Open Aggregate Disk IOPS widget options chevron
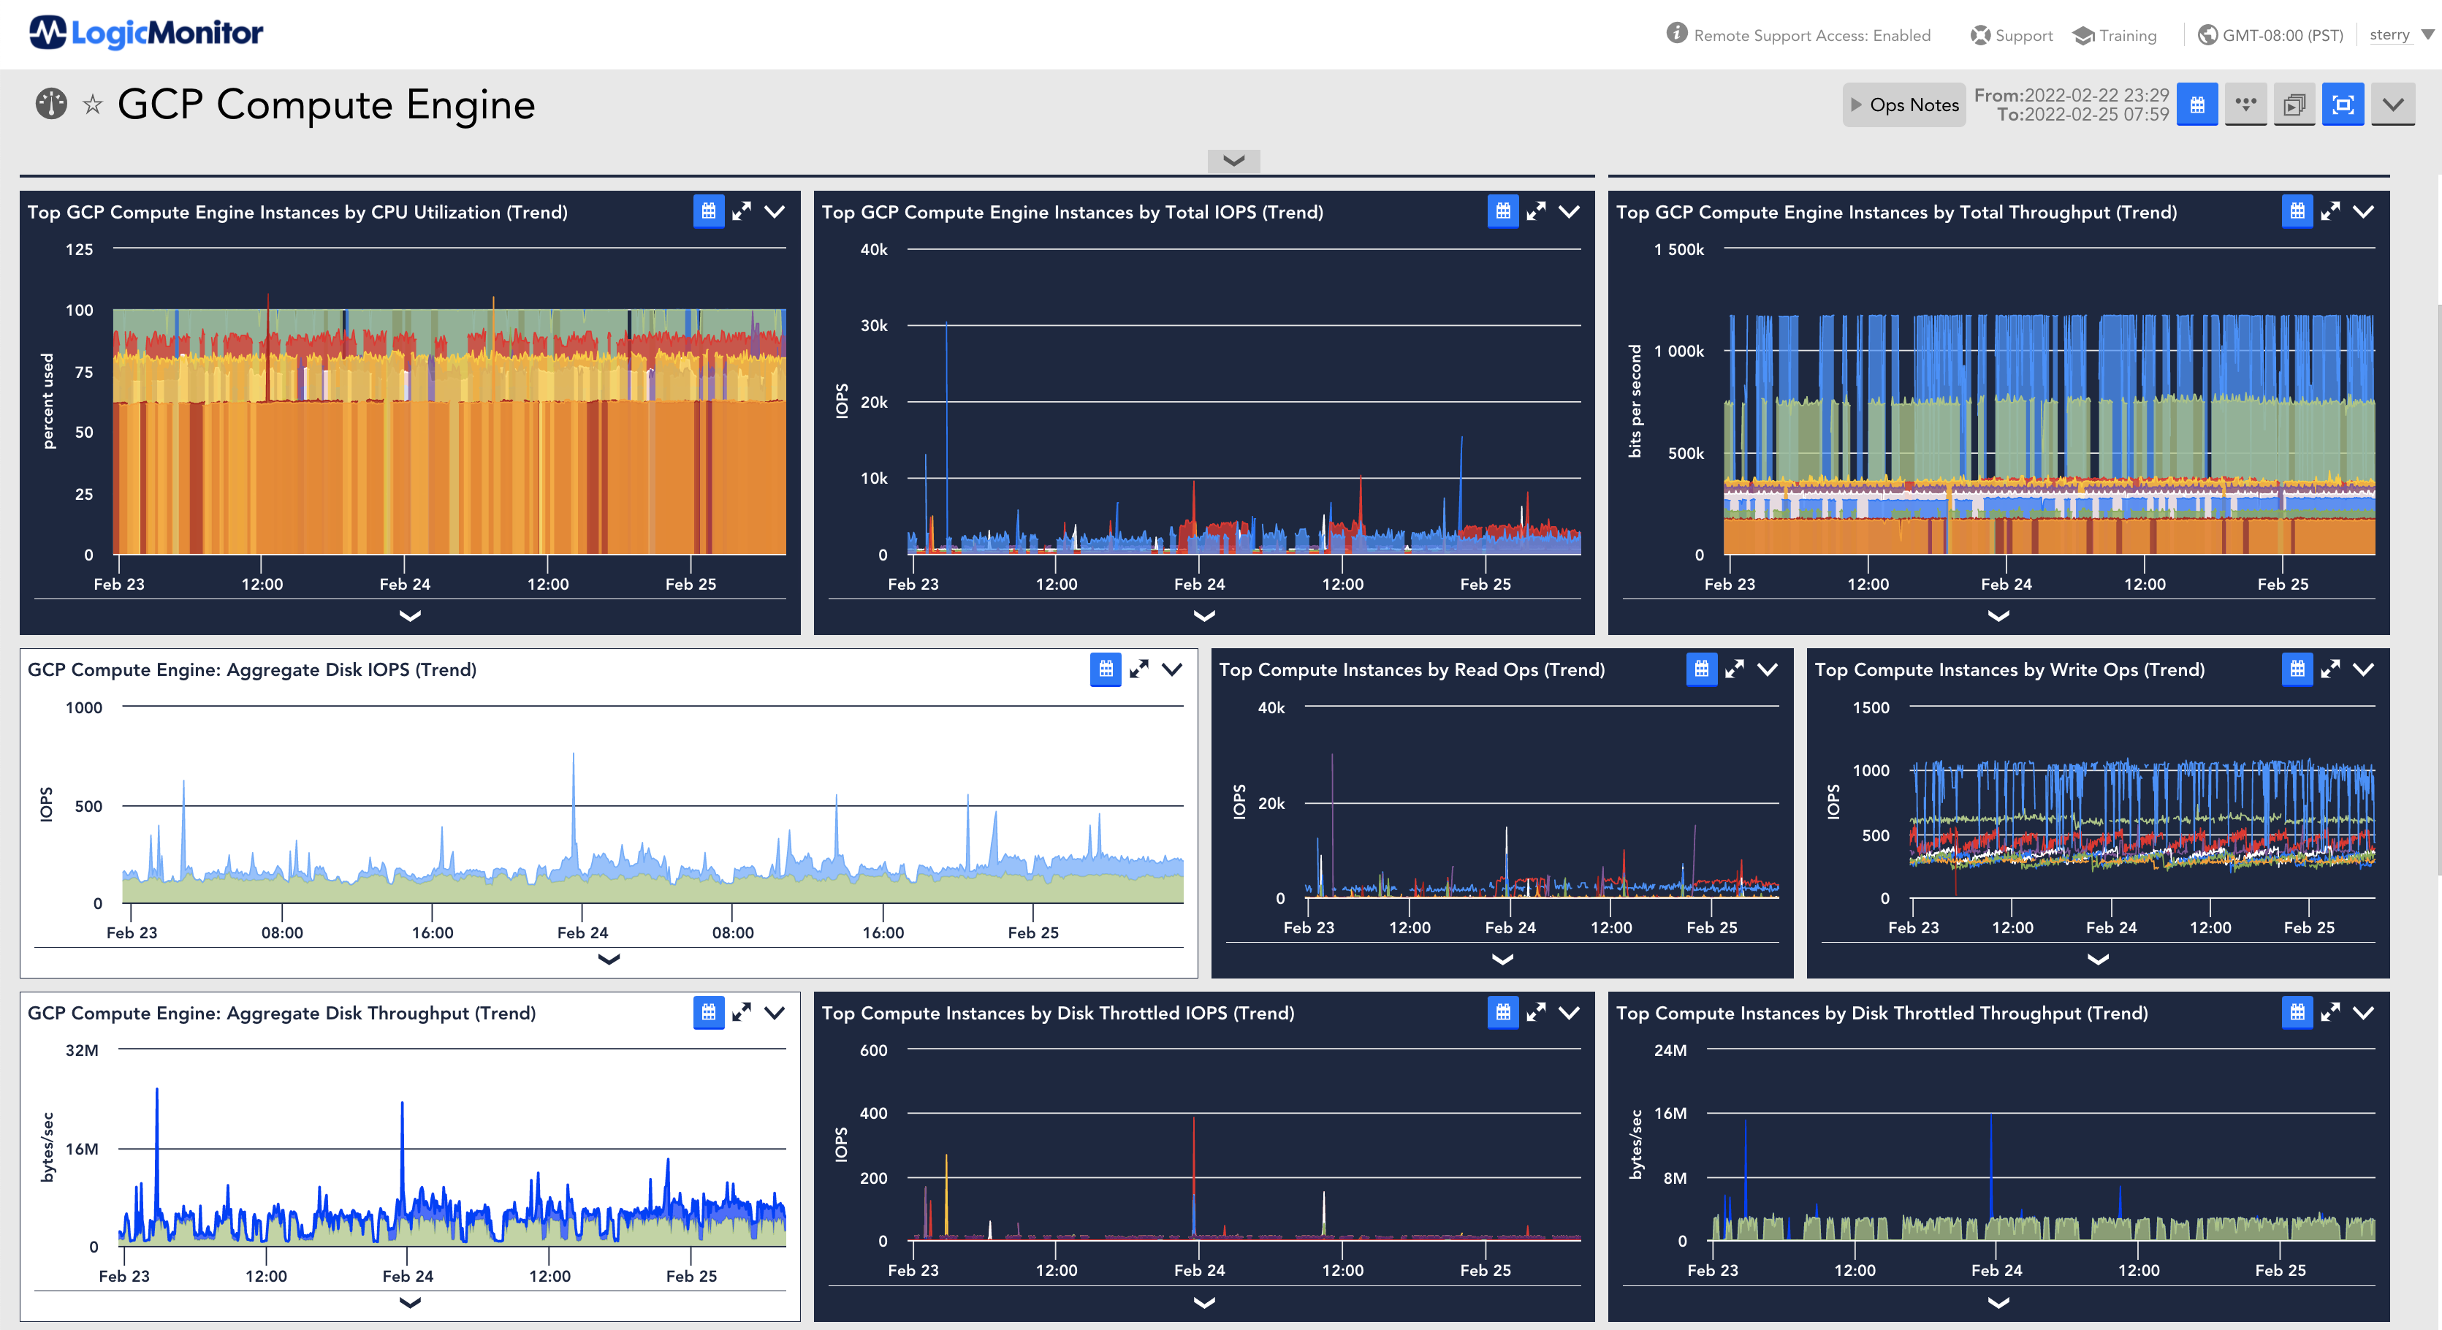Image resolution: width=2442 pixels, height=1330 pixels. [x=1172, y=669]
